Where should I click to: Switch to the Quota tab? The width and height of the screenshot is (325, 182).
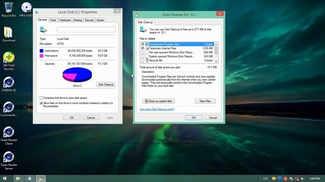pyautogui.click(x=100, y=20)
